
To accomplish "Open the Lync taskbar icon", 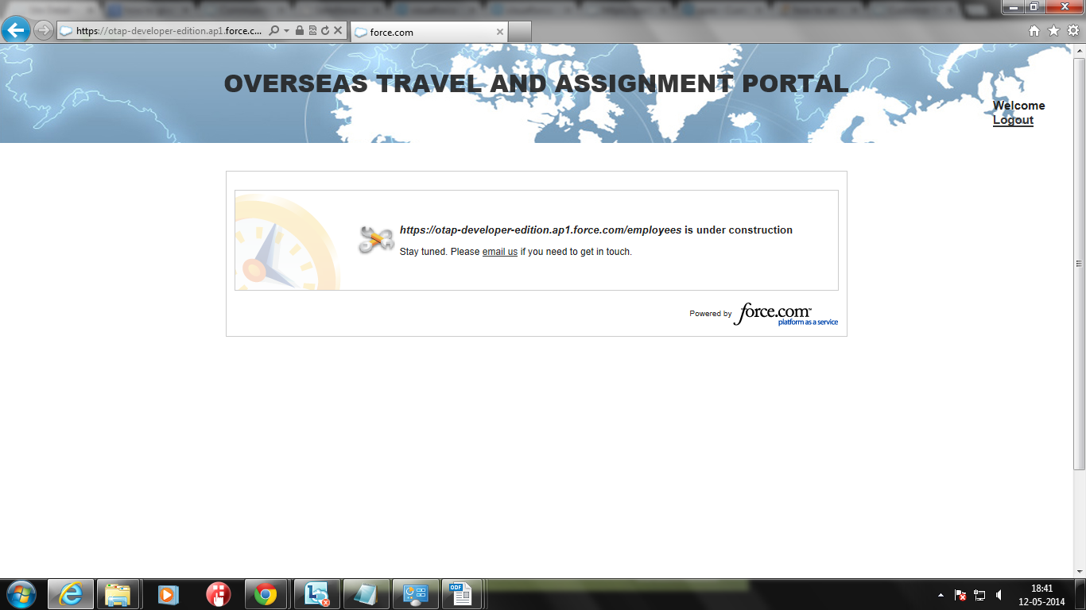I will (x=317, y=594).
